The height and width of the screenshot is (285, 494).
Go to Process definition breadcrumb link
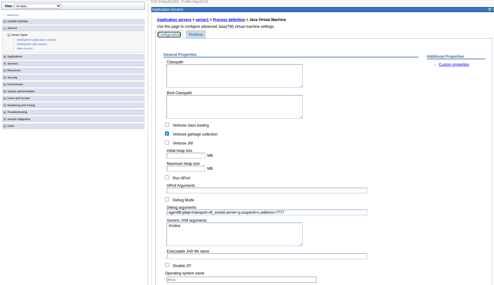229,20
